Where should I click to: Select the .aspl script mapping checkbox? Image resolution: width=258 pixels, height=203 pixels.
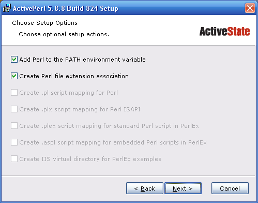coord(14,142)
